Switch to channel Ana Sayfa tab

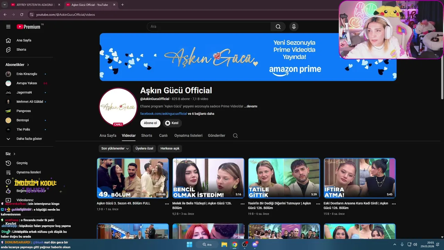pyautogui.click(x=108, y=136)
